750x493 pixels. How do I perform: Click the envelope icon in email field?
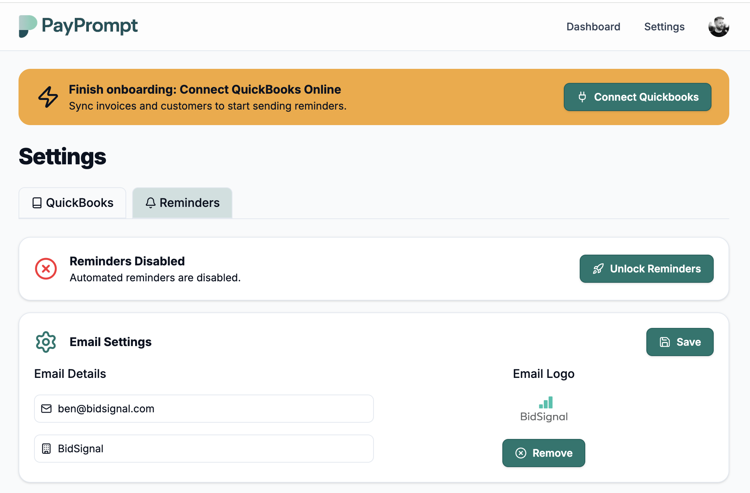(x=46, y=409)
